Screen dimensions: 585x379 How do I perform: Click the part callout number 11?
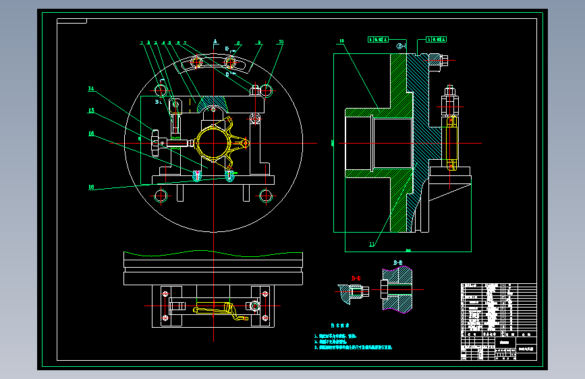point(372,244)
